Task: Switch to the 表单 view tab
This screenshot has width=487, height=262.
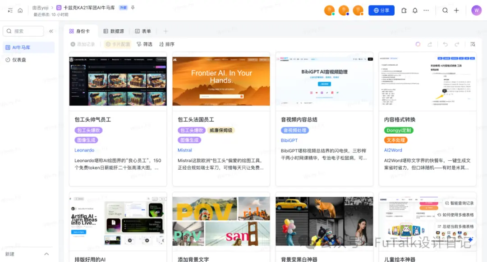Action: tap(143, 32)
